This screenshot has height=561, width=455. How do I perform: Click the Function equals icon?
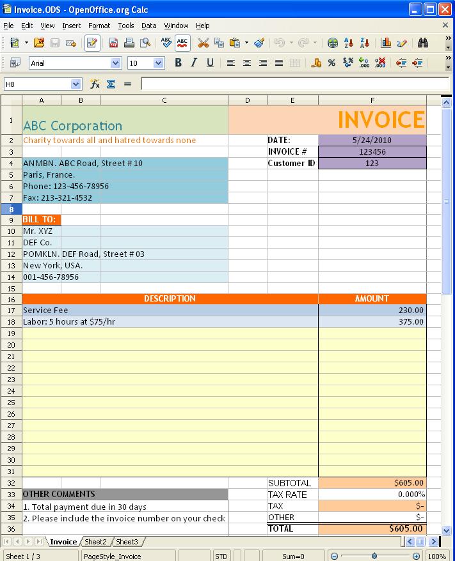pyautogui.click(x=127, y=84)
